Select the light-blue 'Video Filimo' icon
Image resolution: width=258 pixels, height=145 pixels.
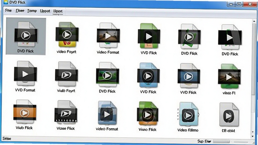(x=188, y=114)
